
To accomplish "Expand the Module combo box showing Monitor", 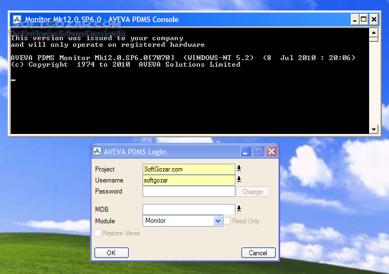I will (218, 221).
